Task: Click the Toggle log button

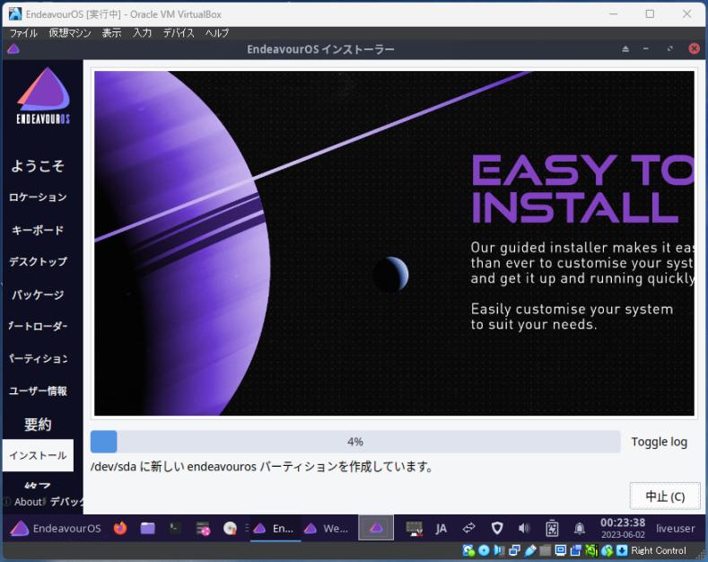Action: click(x=659, y=442)
